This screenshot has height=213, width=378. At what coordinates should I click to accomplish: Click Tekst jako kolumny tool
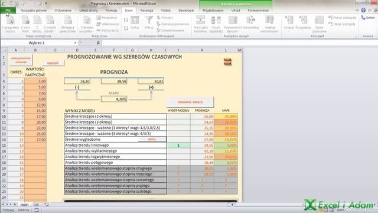click(x=200, y=24)
